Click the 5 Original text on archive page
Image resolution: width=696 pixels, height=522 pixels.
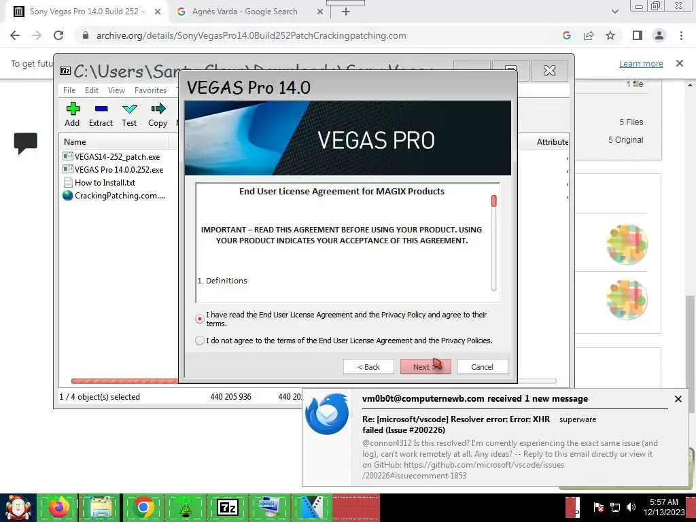[625, 140]
